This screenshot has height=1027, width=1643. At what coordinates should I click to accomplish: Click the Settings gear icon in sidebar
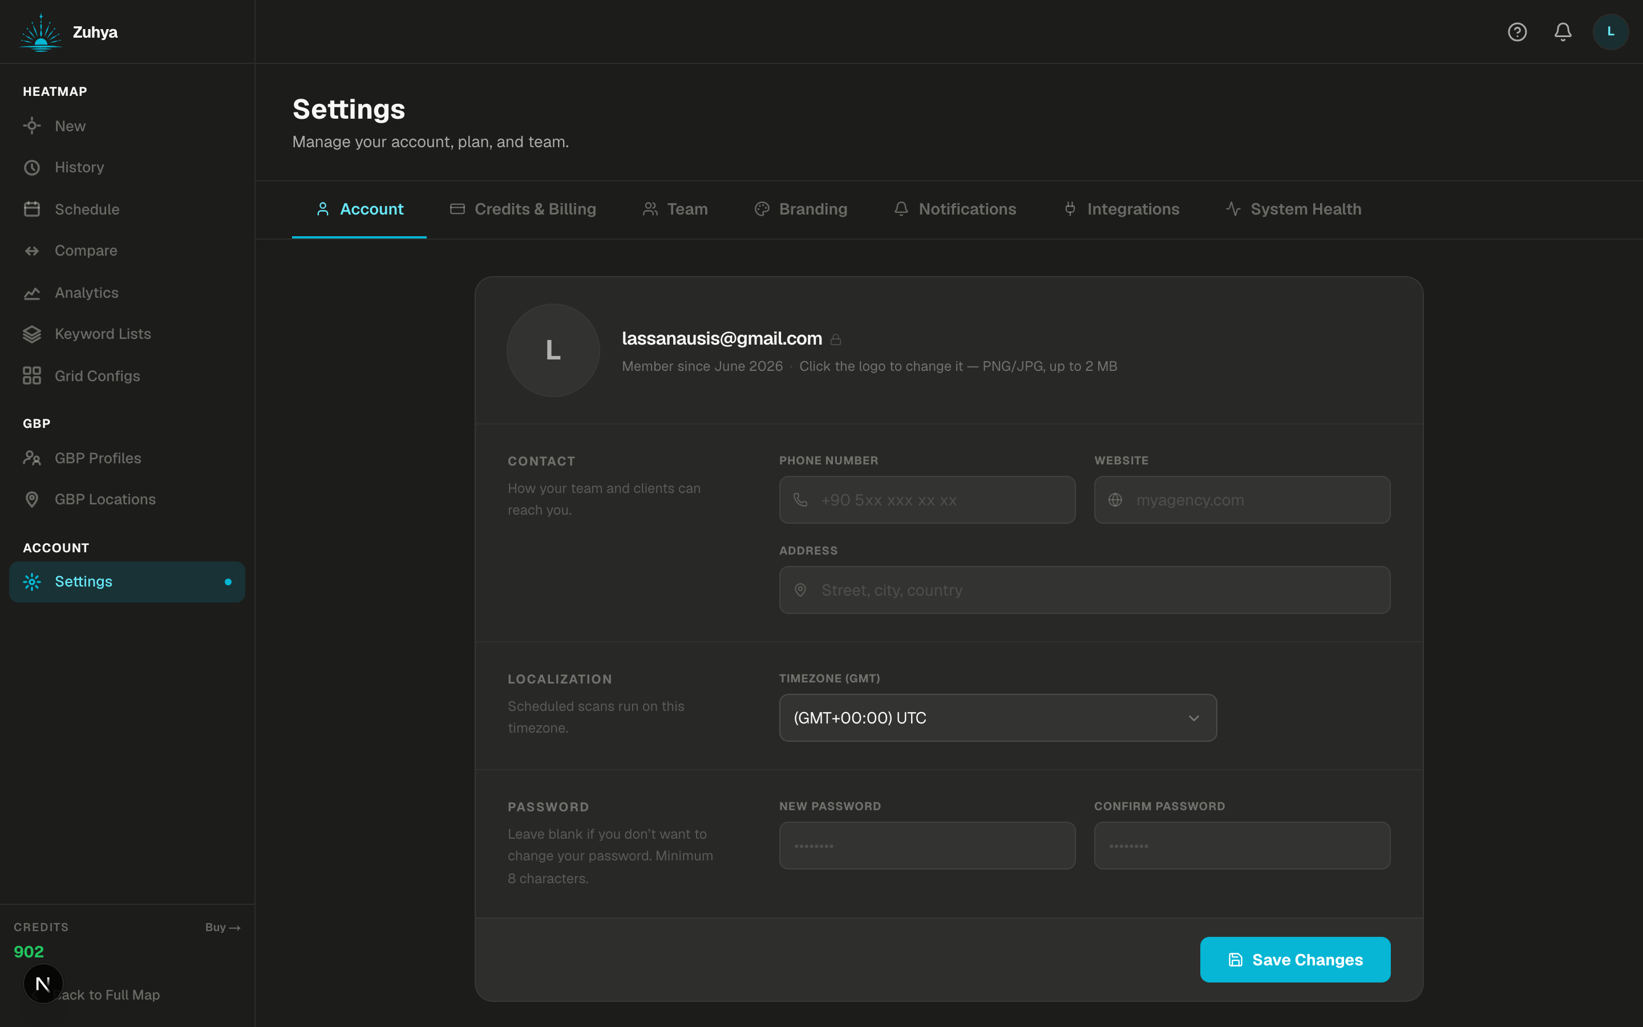click(x=32, y=581)
